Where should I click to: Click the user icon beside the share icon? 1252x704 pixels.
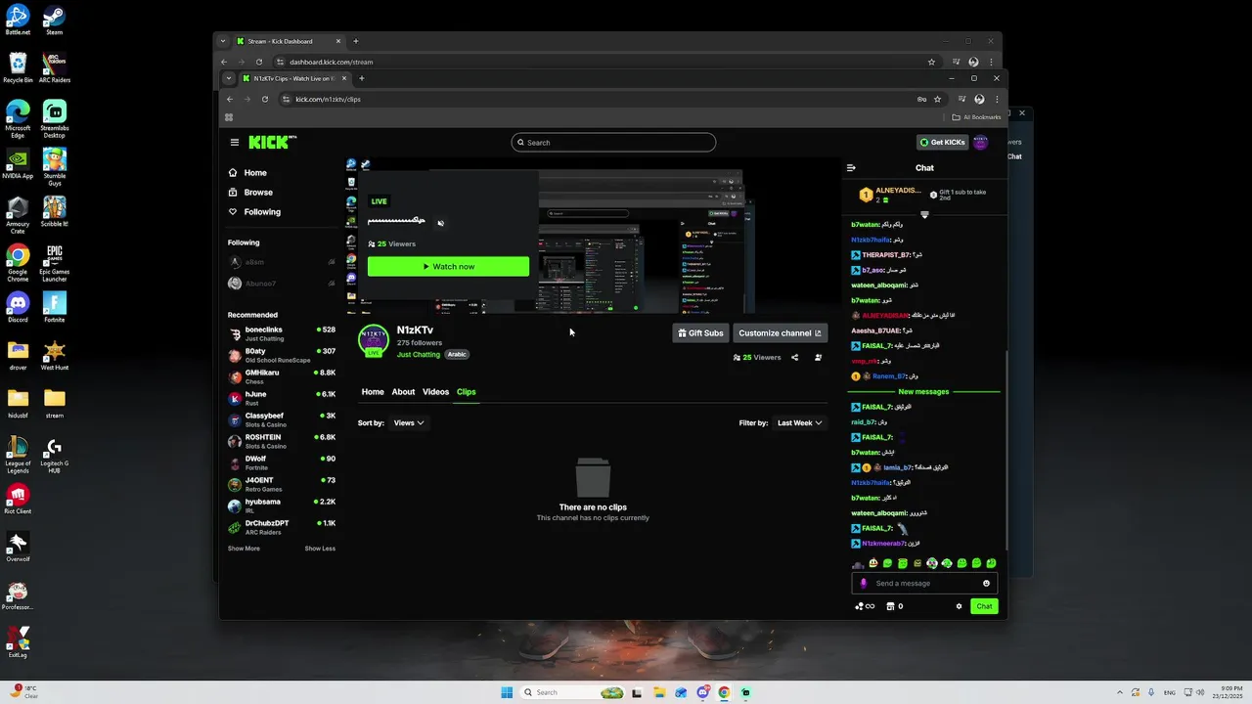pyautogui.click(x=819, y=358)
